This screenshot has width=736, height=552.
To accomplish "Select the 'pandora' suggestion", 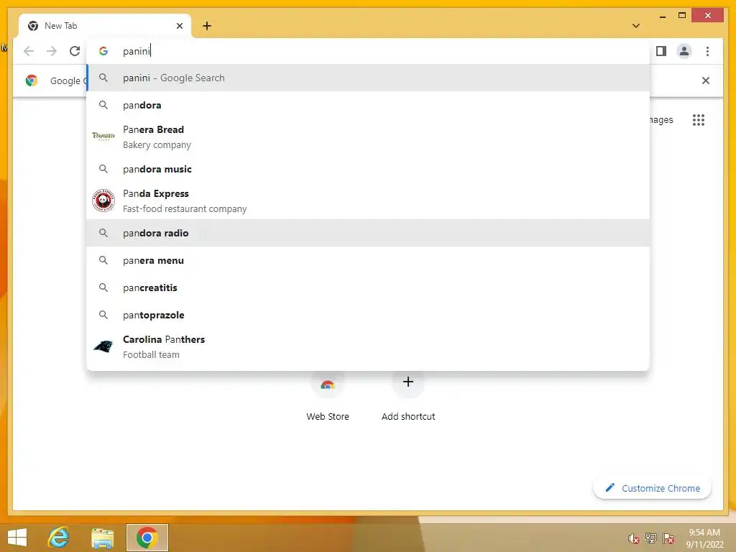I will pos(369,105).
